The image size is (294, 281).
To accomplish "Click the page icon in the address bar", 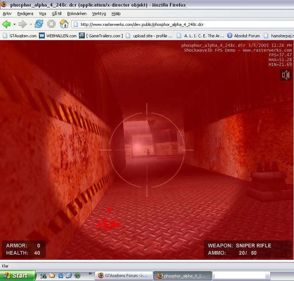I will click(x=76, y=24).
